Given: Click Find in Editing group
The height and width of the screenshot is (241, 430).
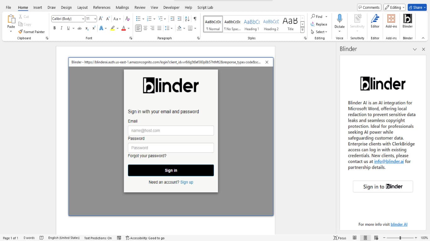Looking at the screenshot, I should (x=317, y=17).
